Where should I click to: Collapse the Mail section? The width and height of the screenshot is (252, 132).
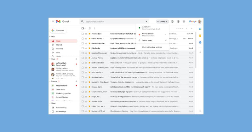tap(50, 36)
